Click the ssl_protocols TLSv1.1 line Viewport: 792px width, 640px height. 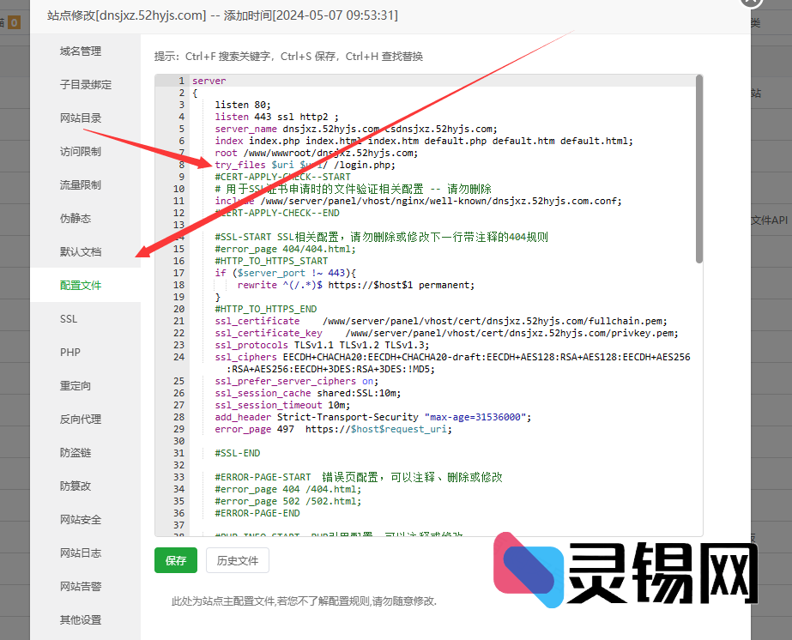point(323,345)
